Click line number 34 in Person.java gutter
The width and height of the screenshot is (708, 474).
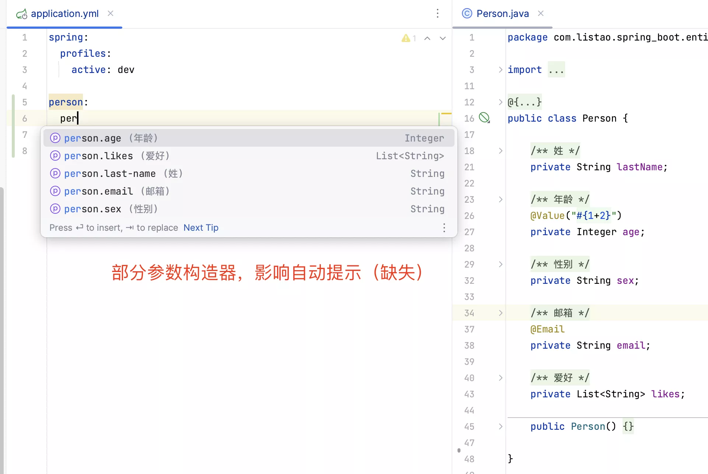point(469,313)
